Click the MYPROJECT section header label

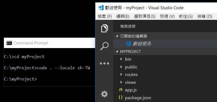click(x=130, y=51)
